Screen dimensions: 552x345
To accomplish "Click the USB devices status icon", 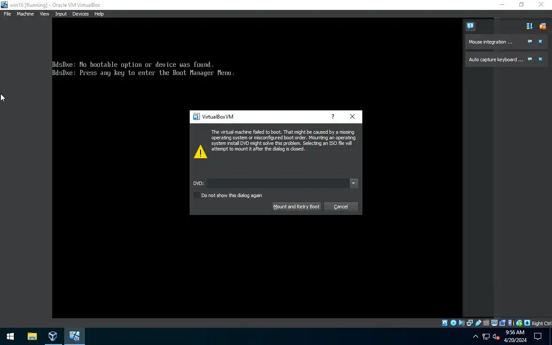I will 478,323.
